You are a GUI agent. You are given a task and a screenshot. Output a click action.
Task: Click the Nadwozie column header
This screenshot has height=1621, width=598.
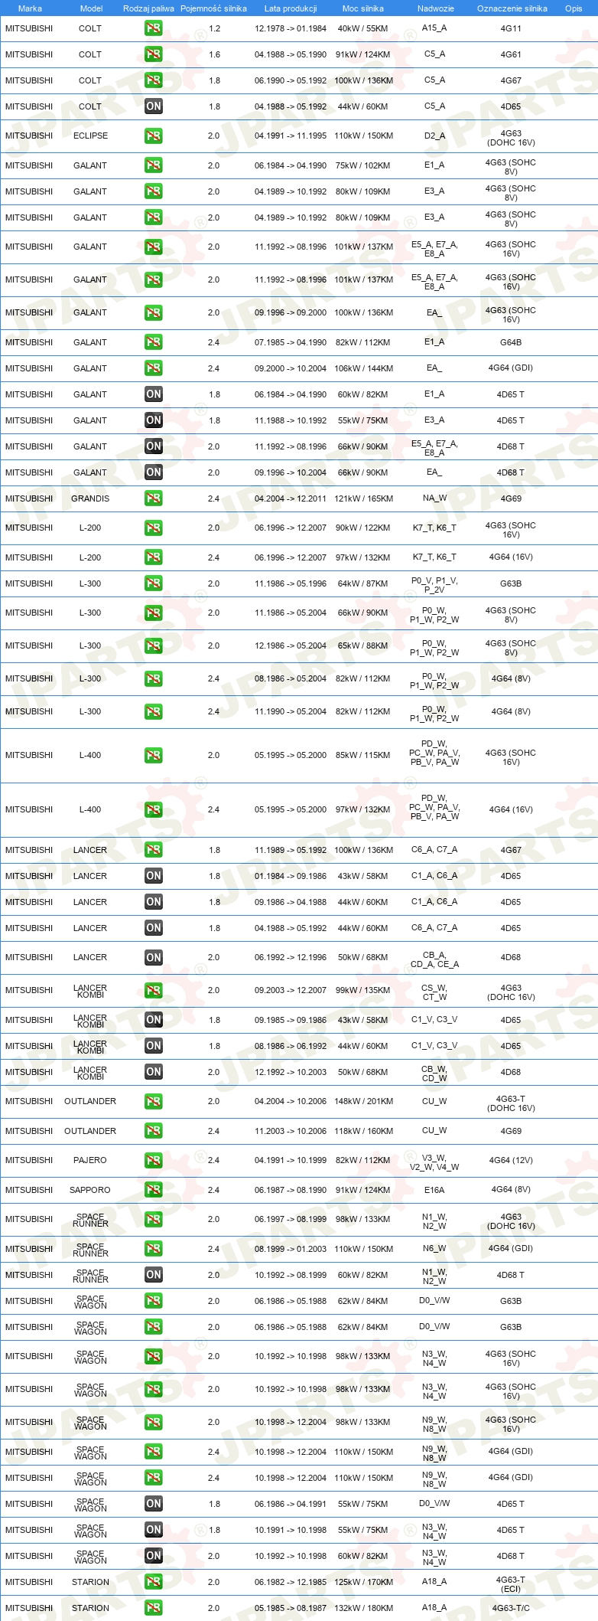436,8
